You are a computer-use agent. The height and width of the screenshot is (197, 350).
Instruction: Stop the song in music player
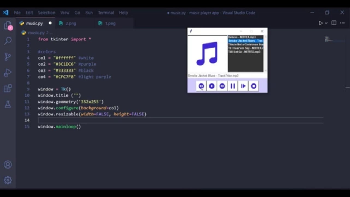pyautogui.click(x=254, y=86)
